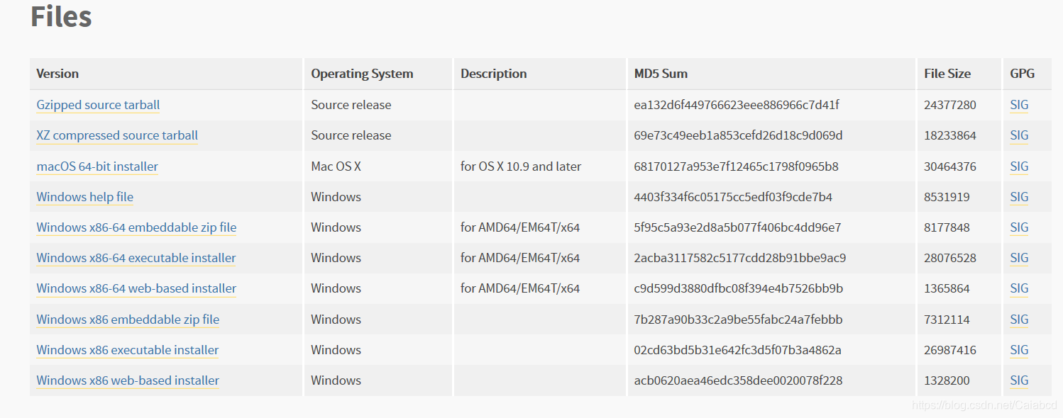Download Windows x86-64 executable installer
1063x418 pixels.
click(x=136, y=258)
